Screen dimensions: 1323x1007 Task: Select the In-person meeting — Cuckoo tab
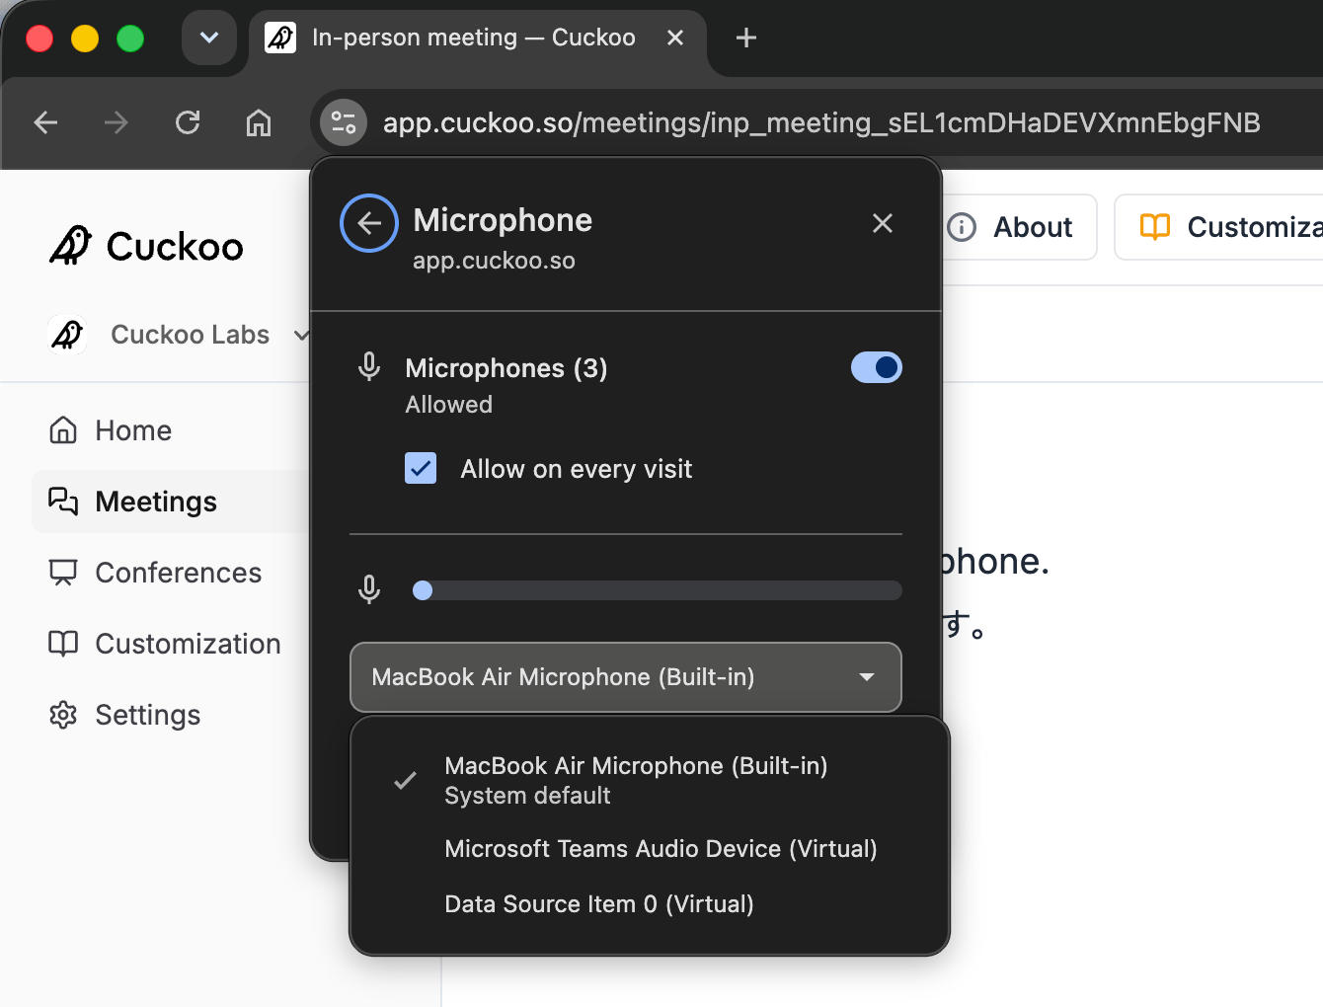(478, 38)
